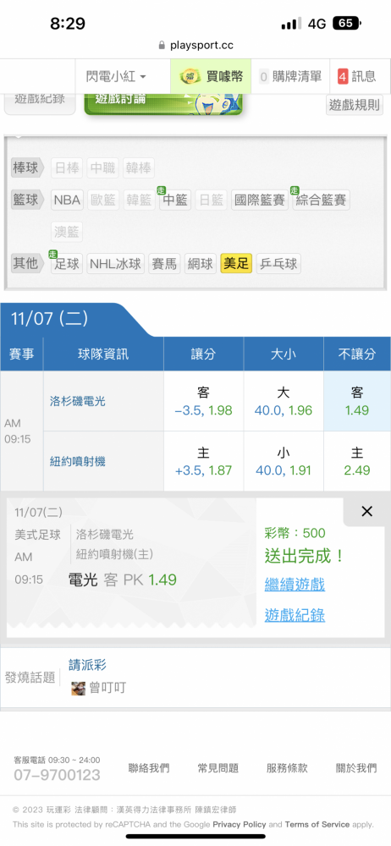Open the 遊戲規則 button
Screen dimensions: 391x846
pyautogui.click(x=355, y=105)
